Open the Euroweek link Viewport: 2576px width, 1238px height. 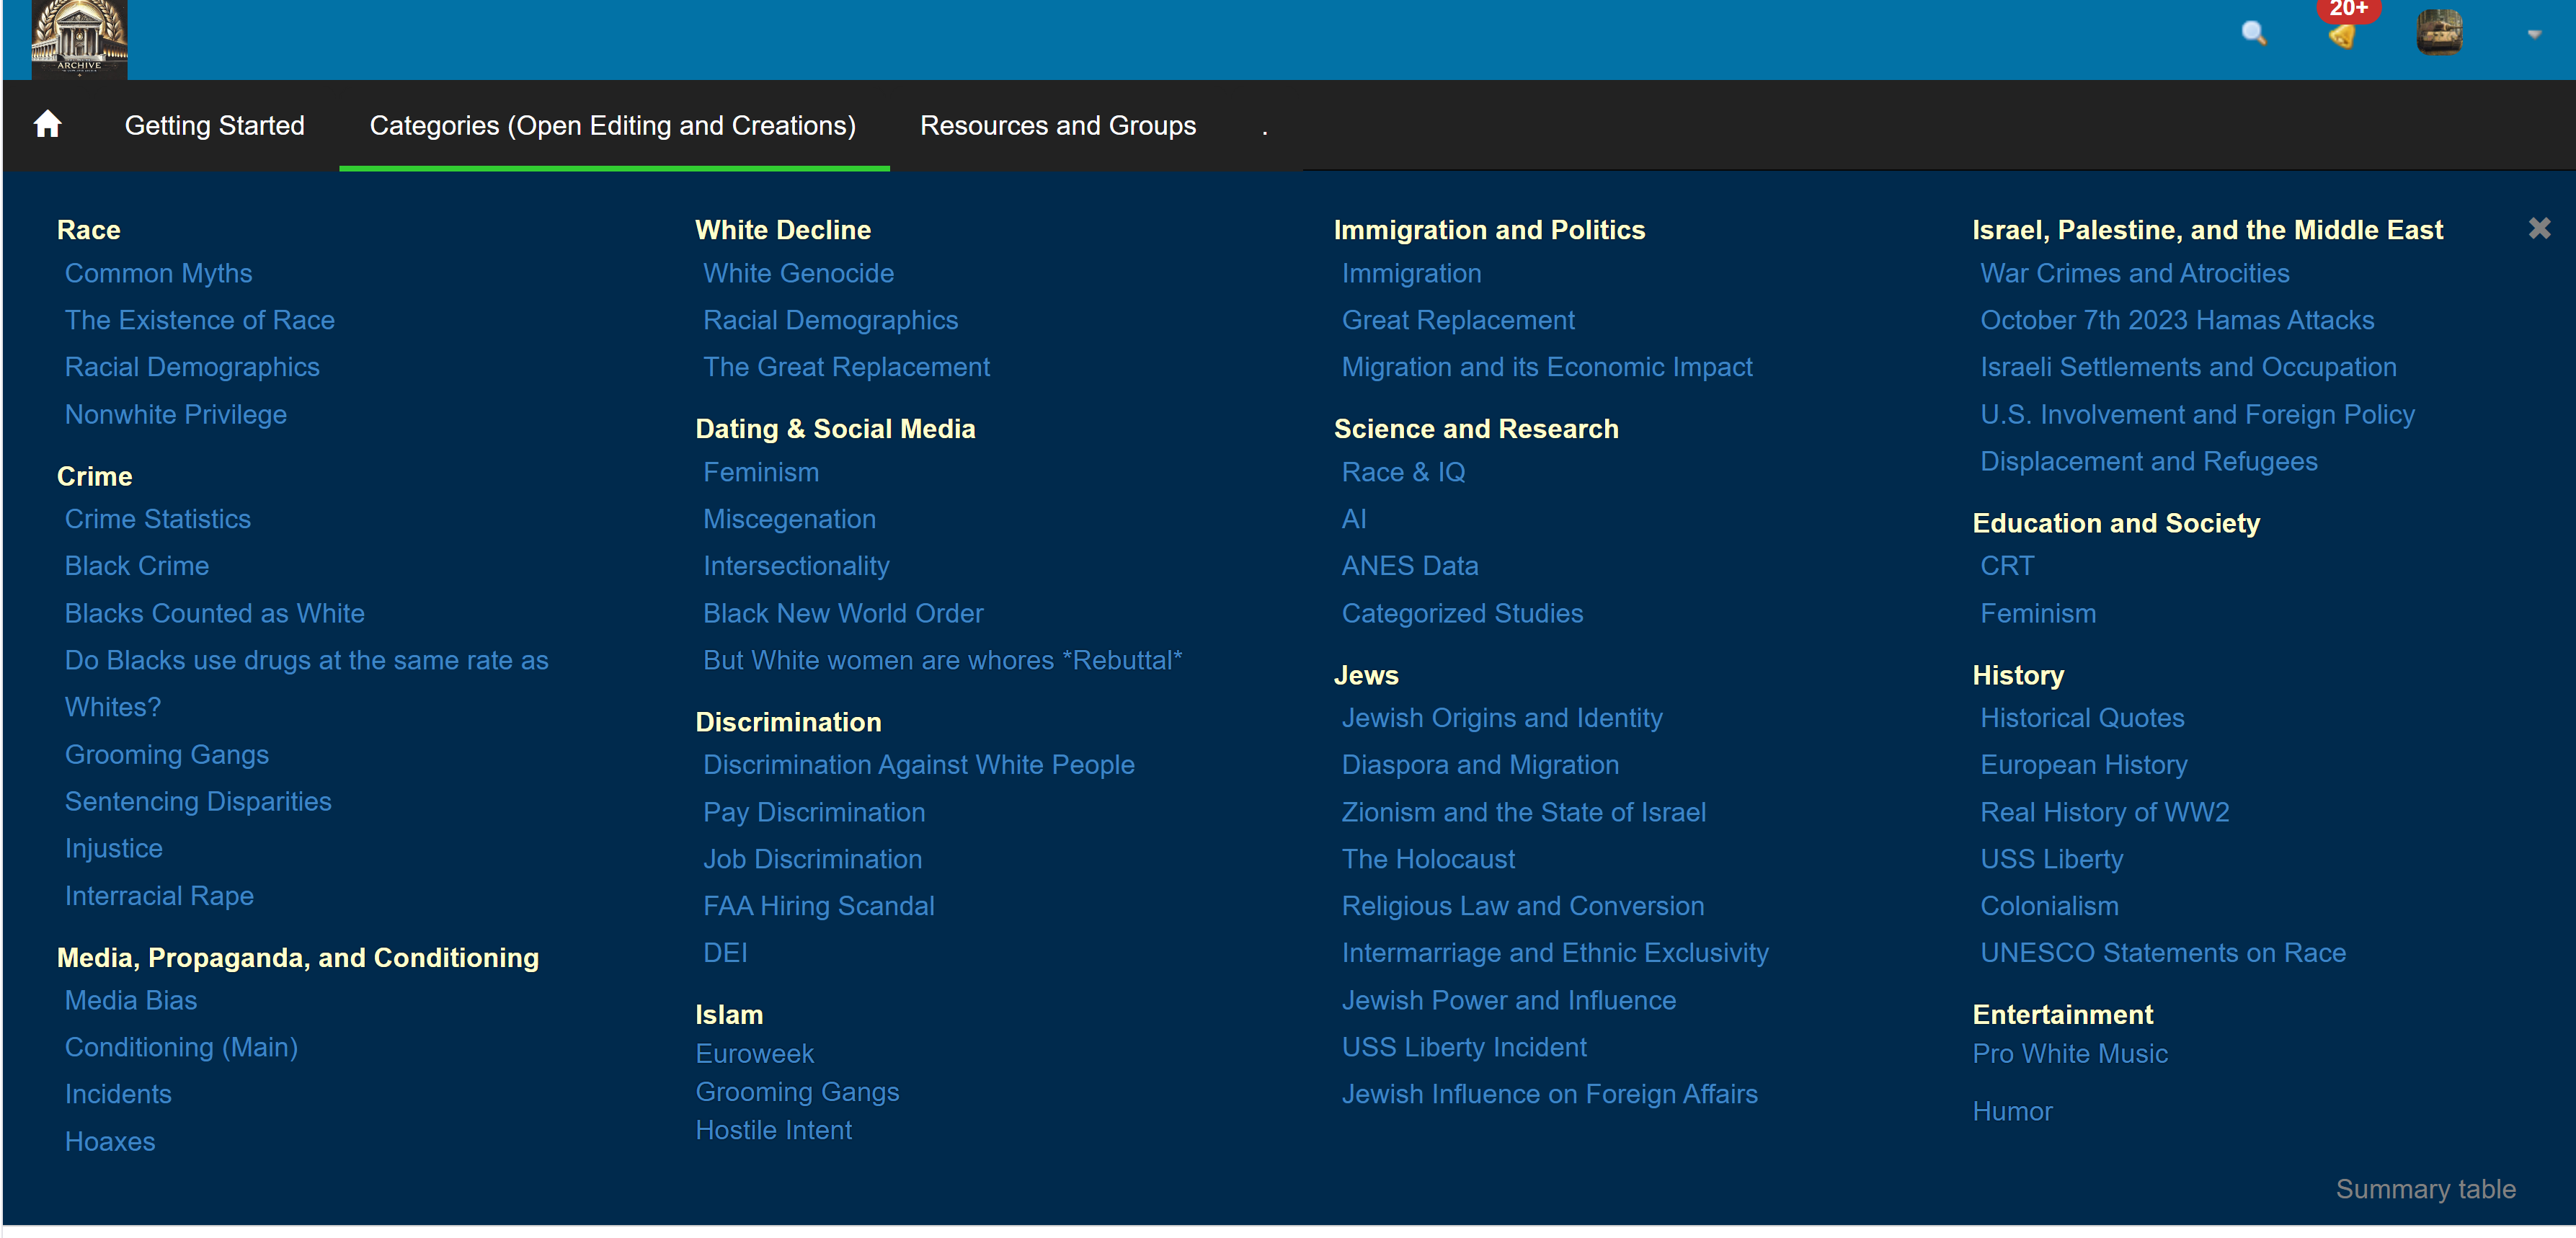click(x=754, y=1053)
